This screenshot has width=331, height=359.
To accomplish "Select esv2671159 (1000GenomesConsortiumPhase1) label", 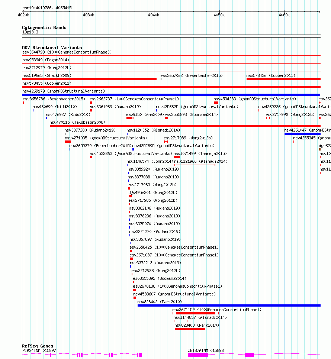I will 217,310.
